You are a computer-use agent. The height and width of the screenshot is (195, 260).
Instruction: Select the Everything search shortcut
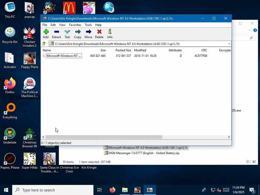[10, 111]
